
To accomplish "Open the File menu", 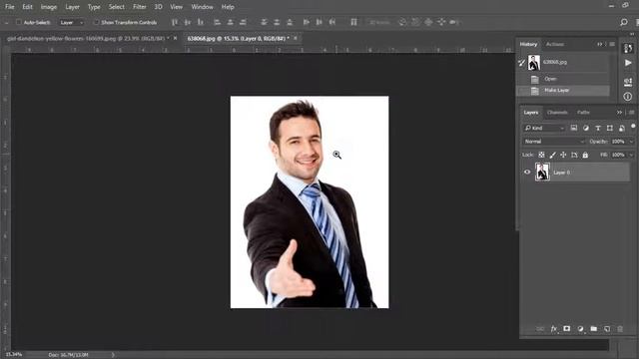I will 9,7.
